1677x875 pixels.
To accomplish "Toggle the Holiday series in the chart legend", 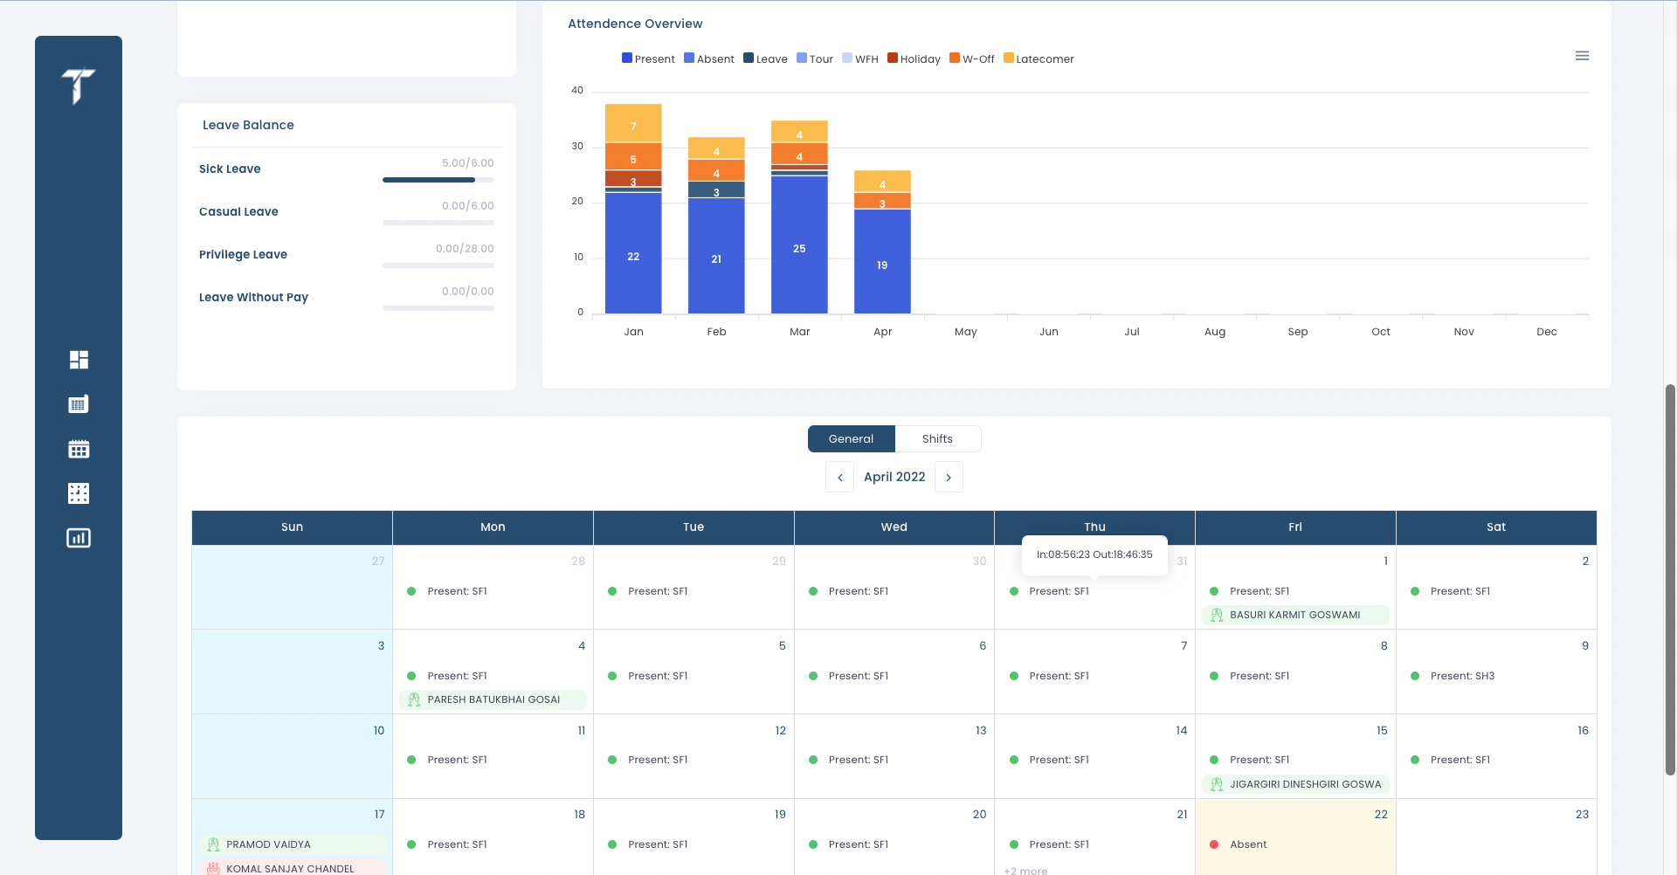I will [x=914, y=59].
